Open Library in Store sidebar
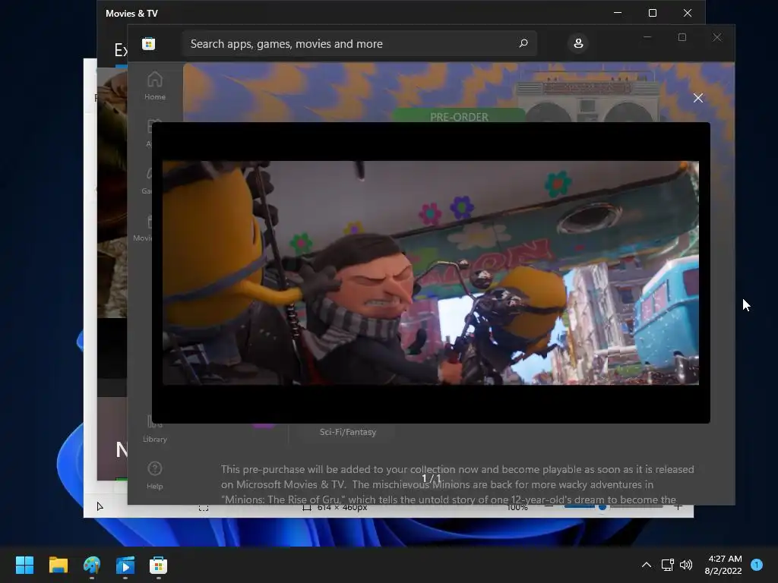778x583 pixels. (155, 430)
